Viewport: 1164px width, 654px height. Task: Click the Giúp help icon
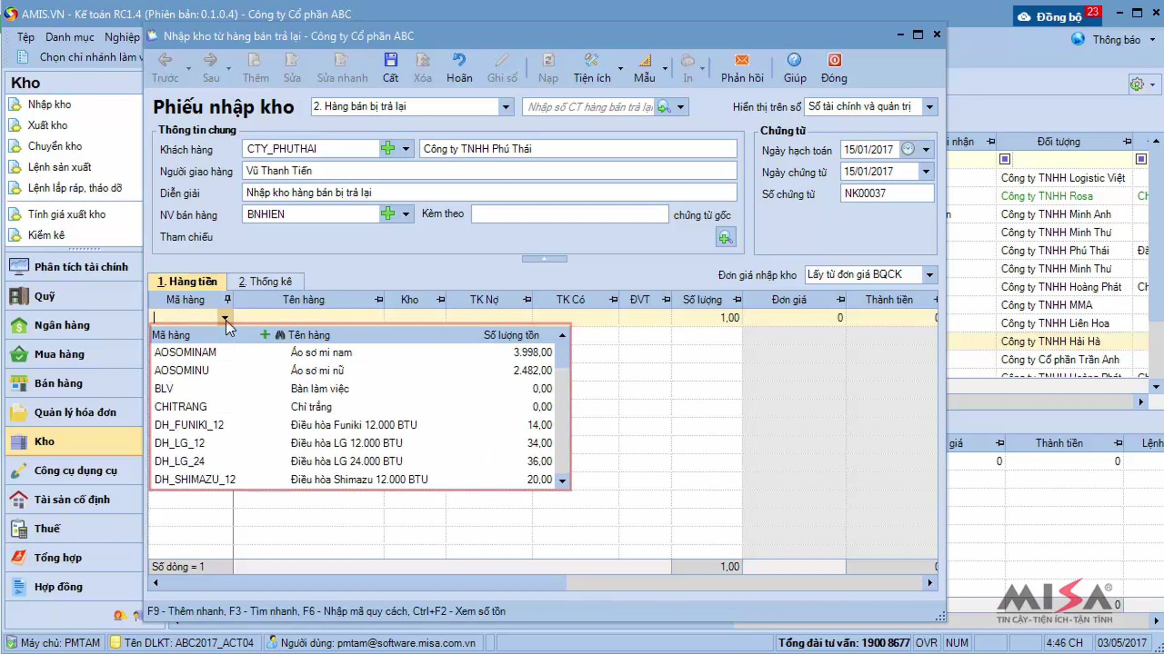[x=794, y=60]
